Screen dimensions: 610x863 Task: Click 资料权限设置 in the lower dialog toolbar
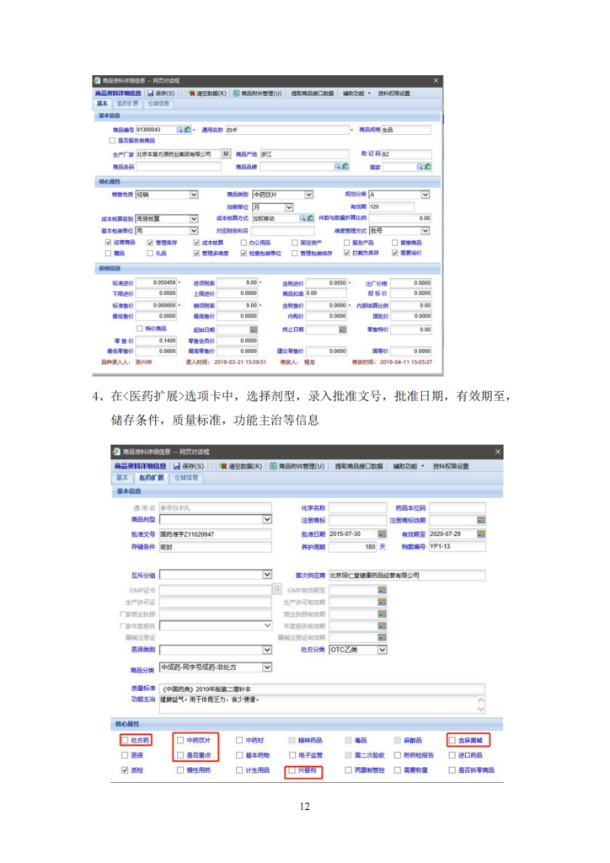click(451, 466)
